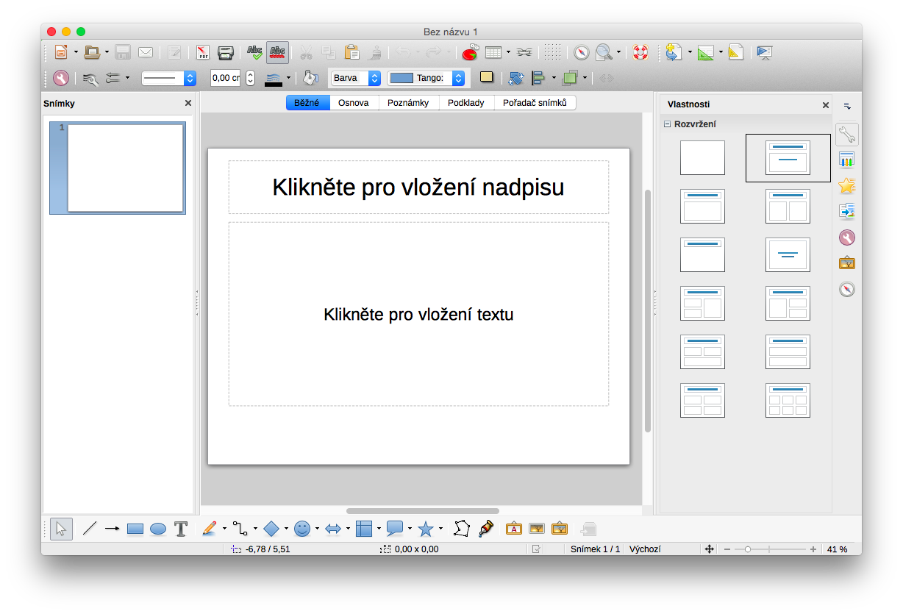Collapse the Rozvržení section
Image resolution: width=903 pixels, height=614 pixels.
click(x=668, y=124)
